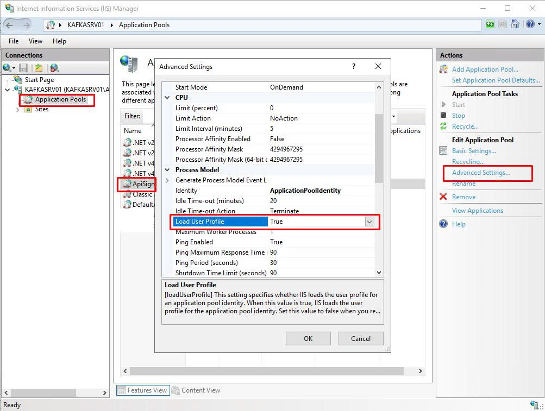Click breadcrumb arrow after KAFKASRV01
This screenshot has width=545, height=411.
coord(112,25)
